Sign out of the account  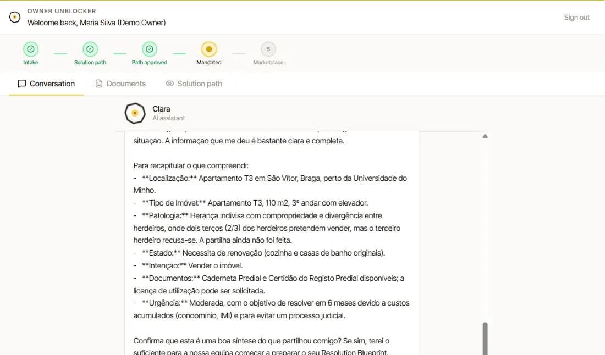click(x=577, y=18)
